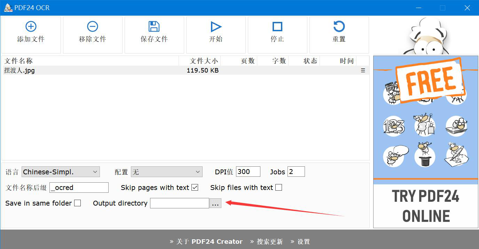Click the sheep on stacked papers icon
The height and width of the screenshot is (249, 479).
click(456, 126)
